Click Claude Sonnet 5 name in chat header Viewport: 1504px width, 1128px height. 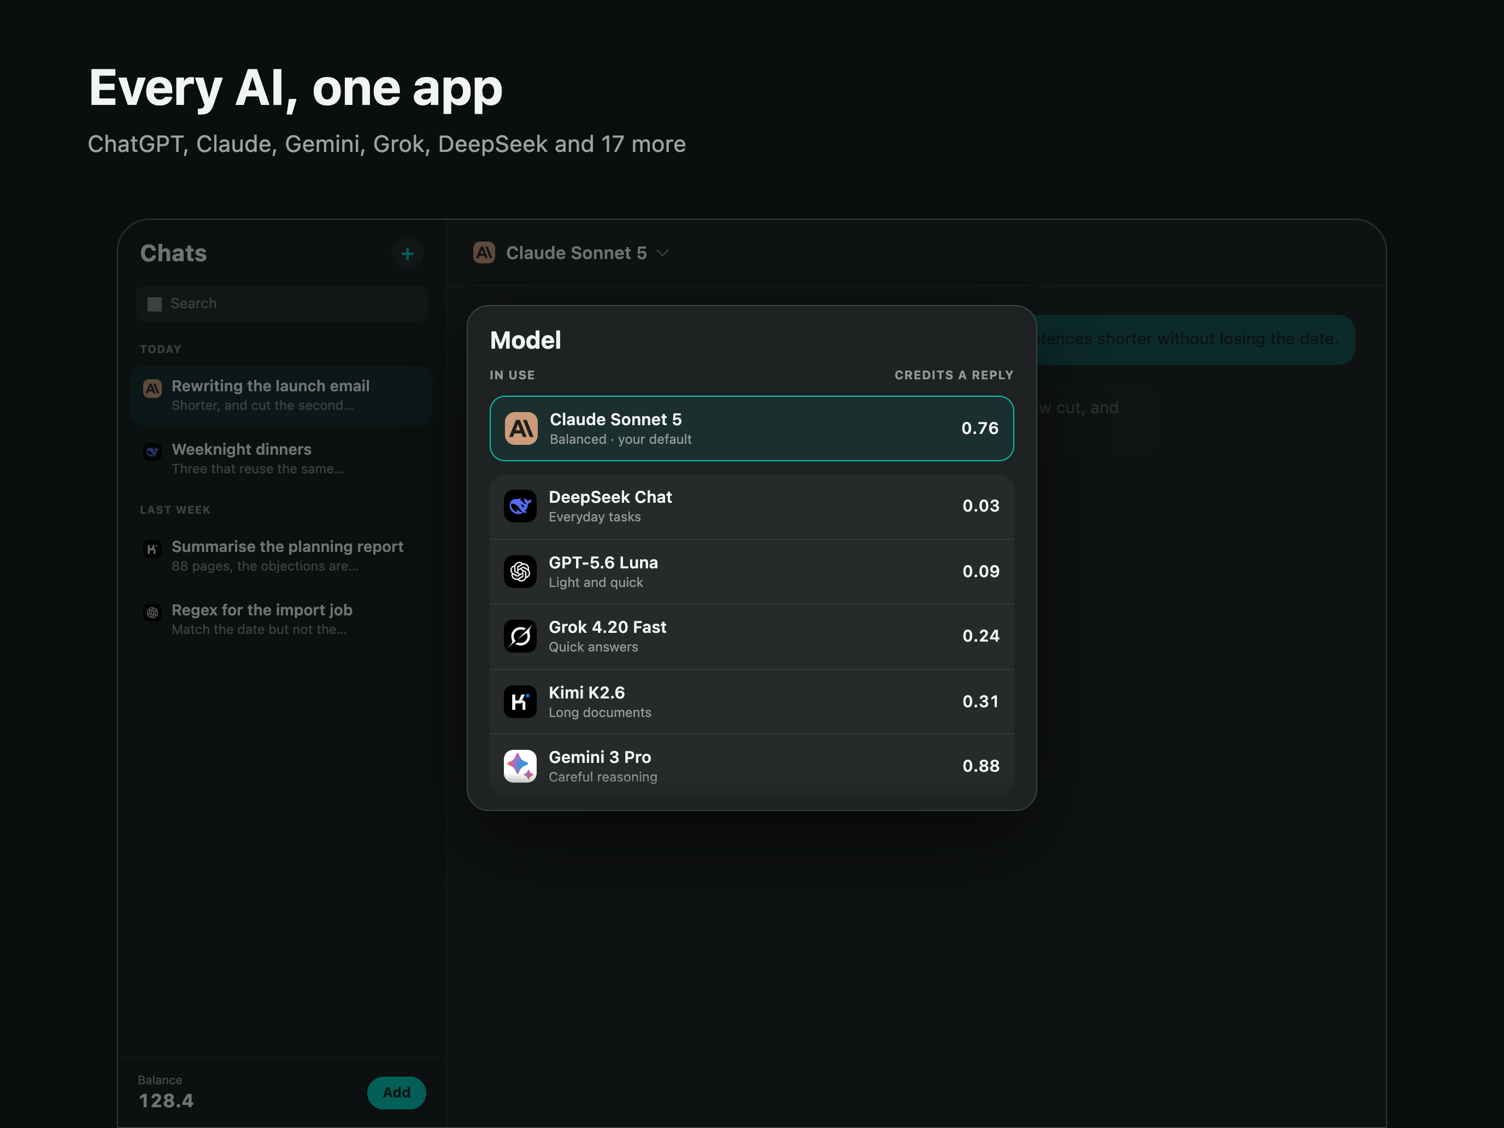click(x=577, y=253)
